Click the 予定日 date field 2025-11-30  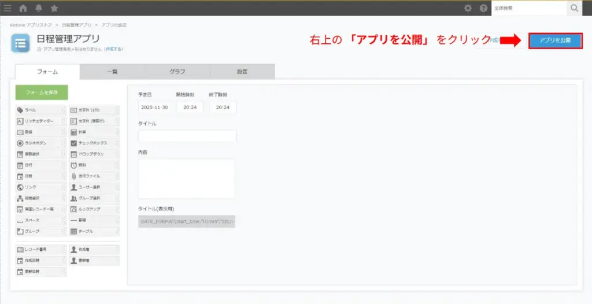coord(154,107)
